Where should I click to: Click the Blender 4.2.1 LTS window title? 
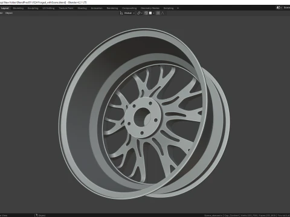click(x=77, y=2)
